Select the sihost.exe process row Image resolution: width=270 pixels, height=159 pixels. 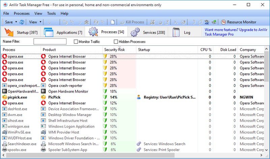(133, 121)
